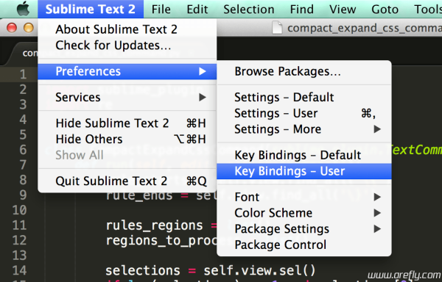442x282 pixels.
Task: Open Settings – User
Action: pos(304,113)
